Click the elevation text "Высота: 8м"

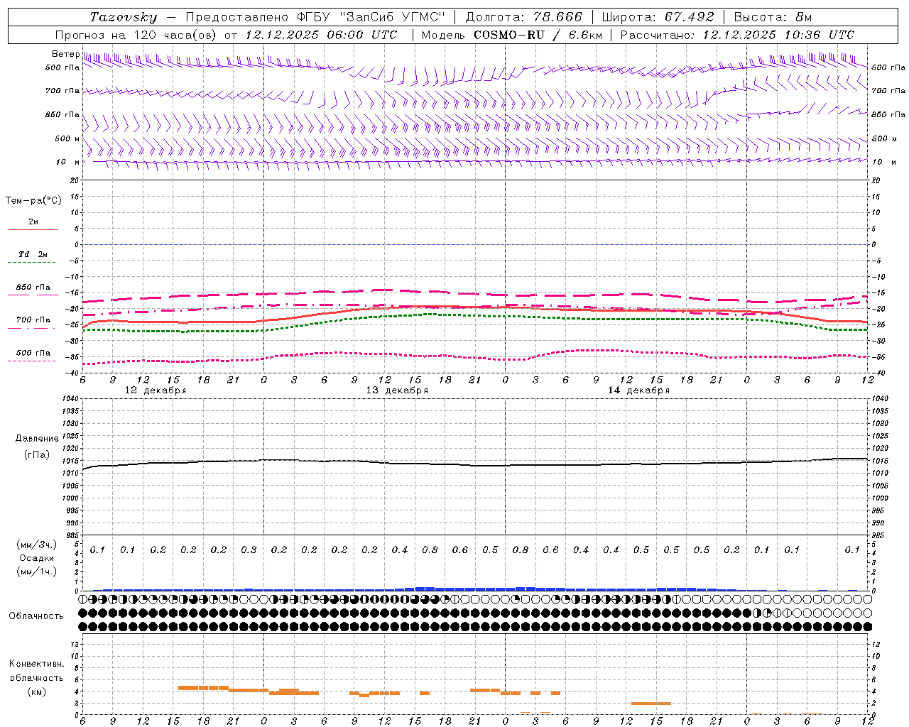(773, 17)
